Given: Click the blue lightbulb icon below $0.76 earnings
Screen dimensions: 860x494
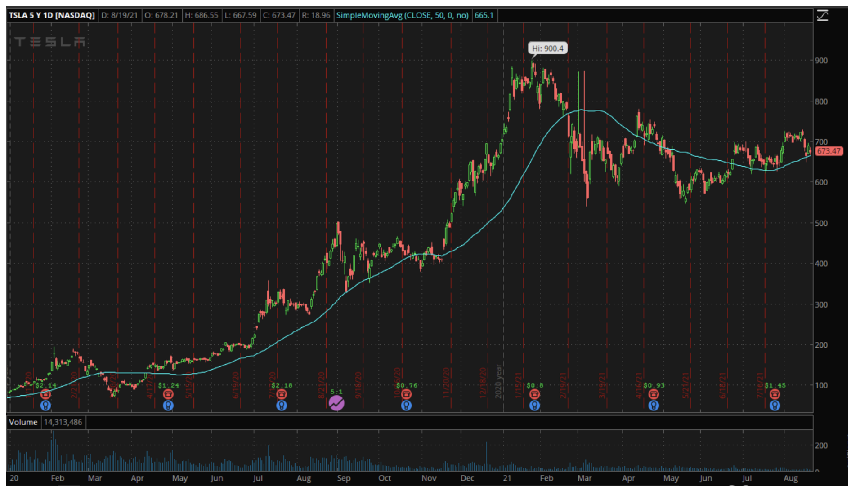Looking at the screenshot, I should 406,406.
